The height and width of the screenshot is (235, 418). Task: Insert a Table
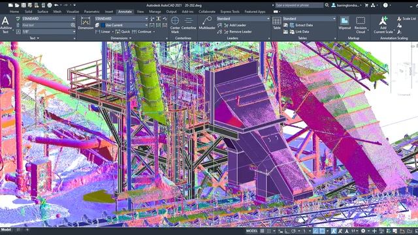(277, 23)
